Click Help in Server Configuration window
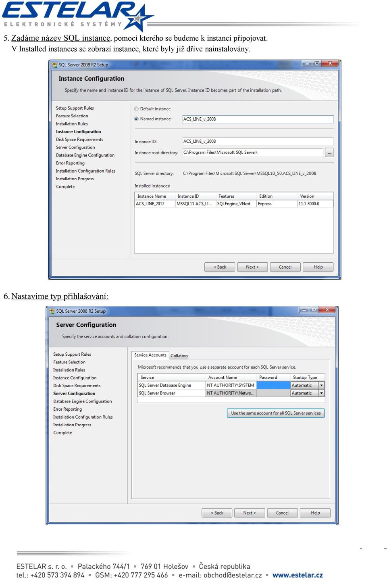This screenshot has width=387, height=584. tap(315, 513)
